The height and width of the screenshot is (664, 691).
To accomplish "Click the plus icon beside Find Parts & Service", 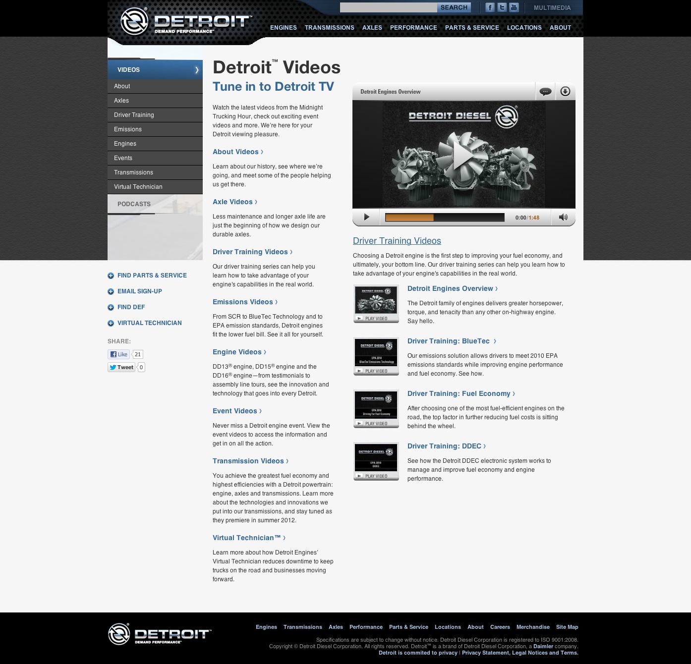I will (x=111, y=276).
